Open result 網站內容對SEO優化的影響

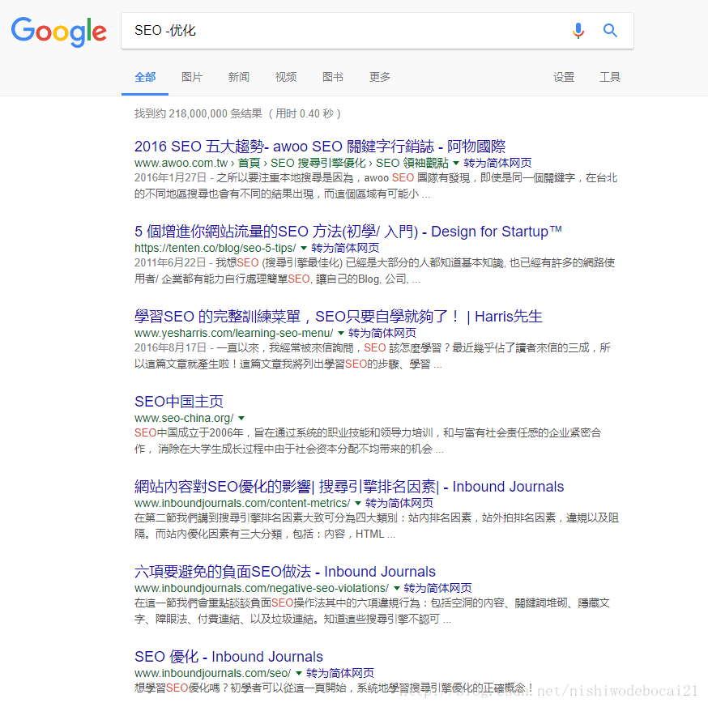tap(349, 487)
